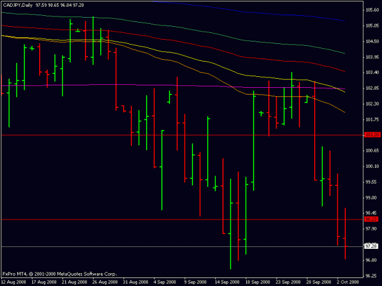Viewport: 382px width, 286px height.
Task: Select the red 98.23 price level label
Action: pyautogui.click(x=371, y=219)
